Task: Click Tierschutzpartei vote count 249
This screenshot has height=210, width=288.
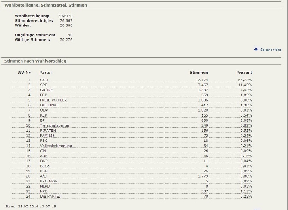Action: coord(204,125)
